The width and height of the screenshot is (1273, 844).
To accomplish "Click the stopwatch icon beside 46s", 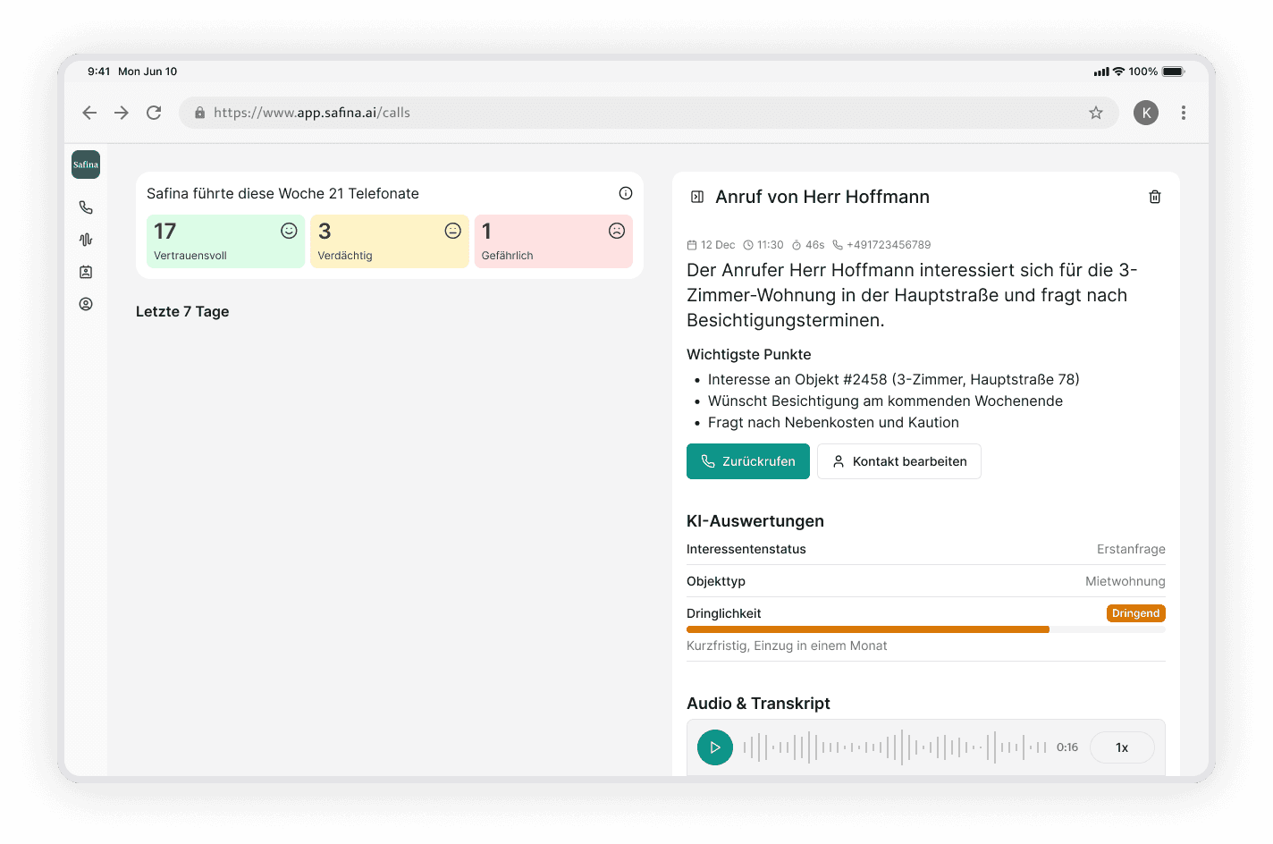I will click(x=797, y=245).
